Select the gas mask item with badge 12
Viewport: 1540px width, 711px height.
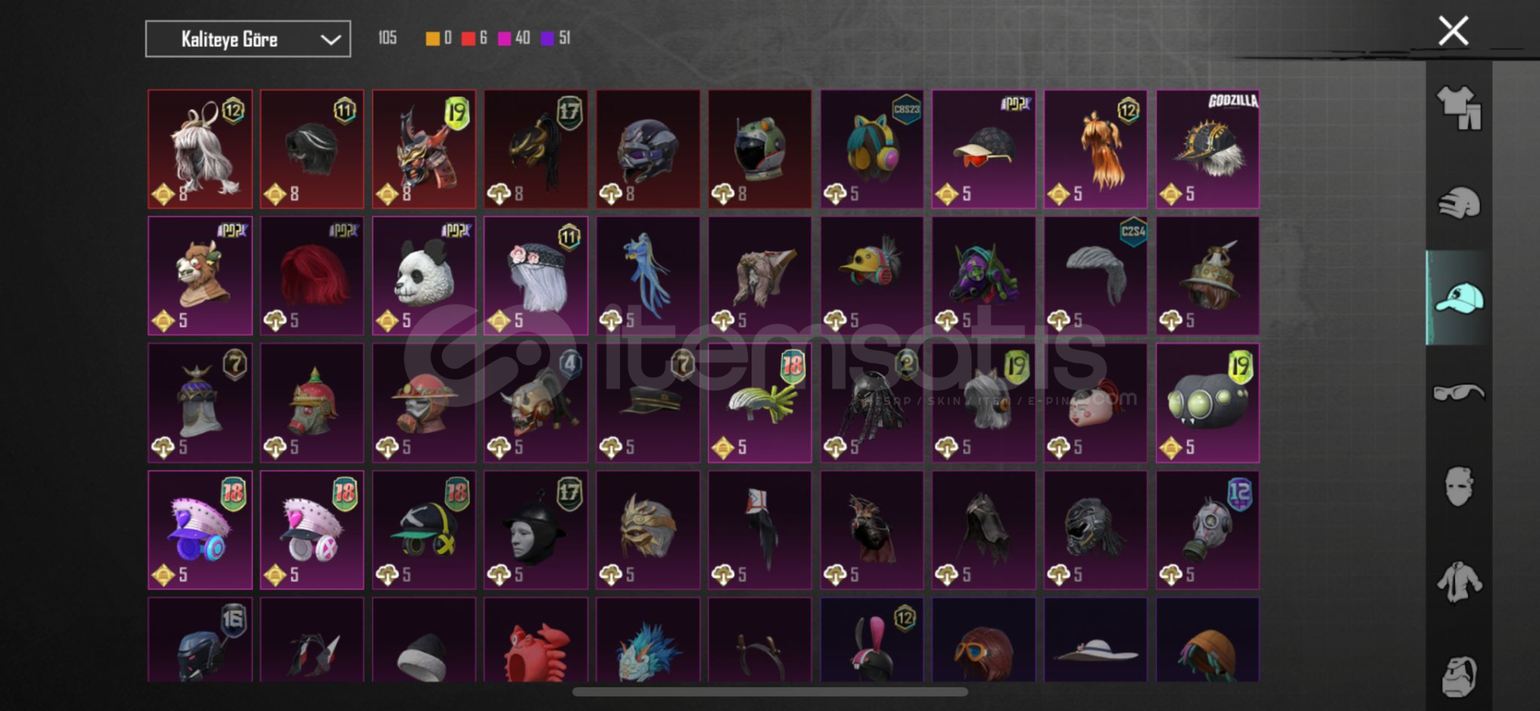(x=1207, y=530)
